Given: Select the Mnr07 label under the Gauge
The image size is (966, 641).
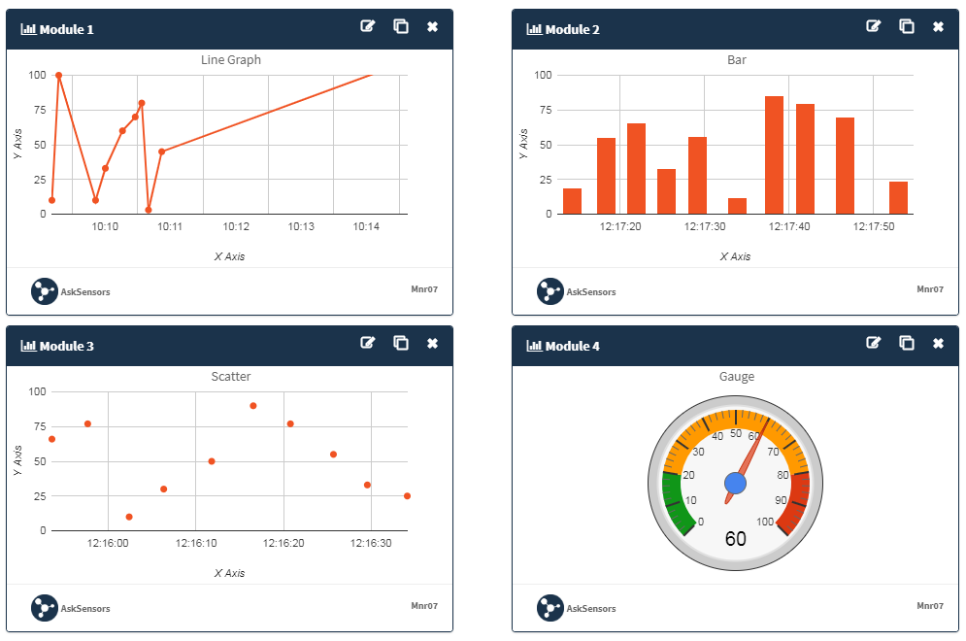Looking at the screenshot, I should point(929,608).
